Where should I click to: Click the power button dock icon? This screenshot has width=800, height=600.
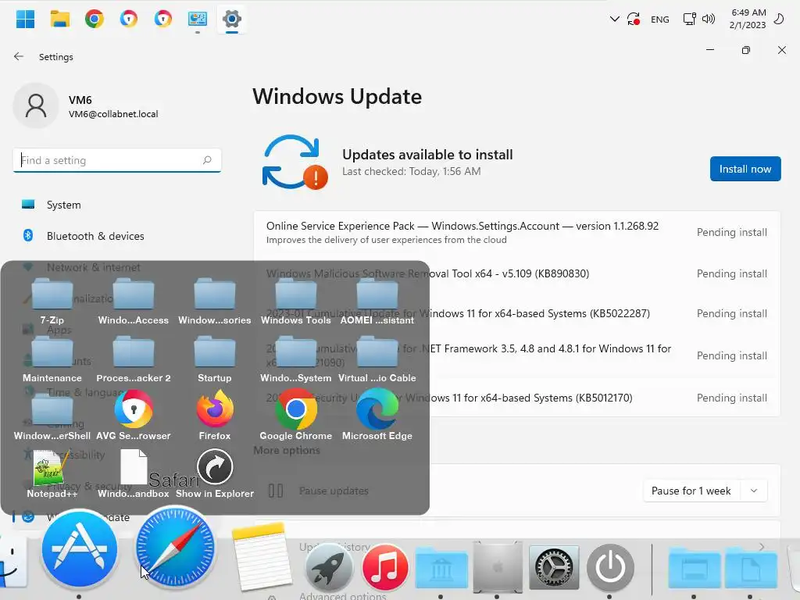pos(610,567)
